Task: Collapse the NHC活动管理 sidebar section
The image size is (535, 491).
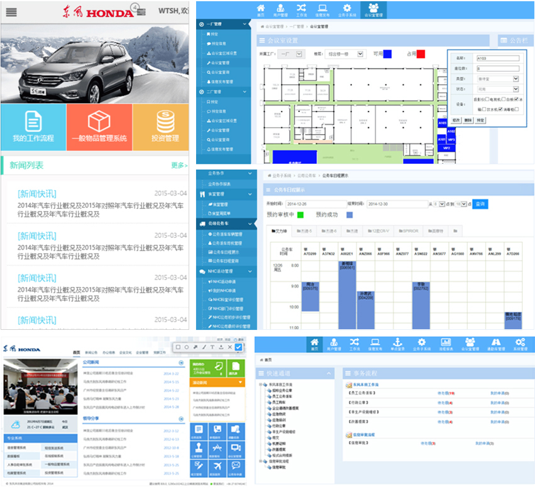Action: 250,271
